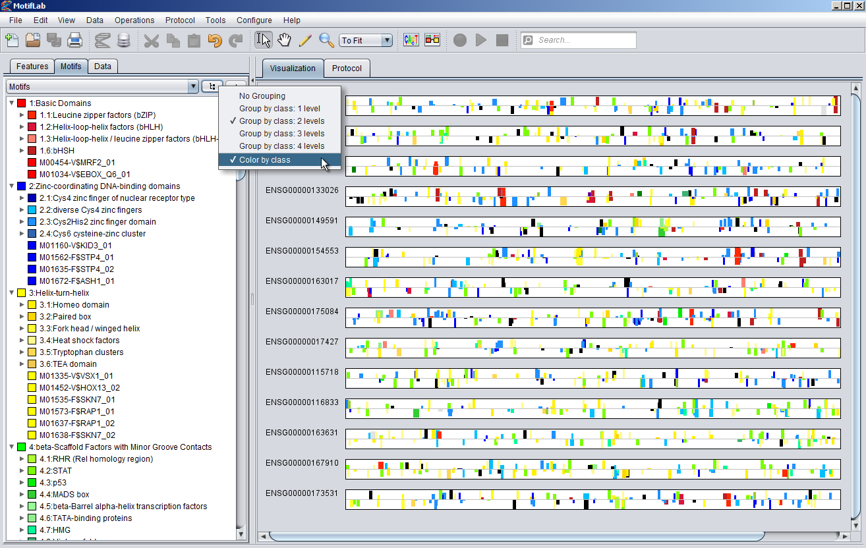Click the green swatch of 4.3:p53
The width and height of the screenshot is (866, 548).
[x=32, y=483]
